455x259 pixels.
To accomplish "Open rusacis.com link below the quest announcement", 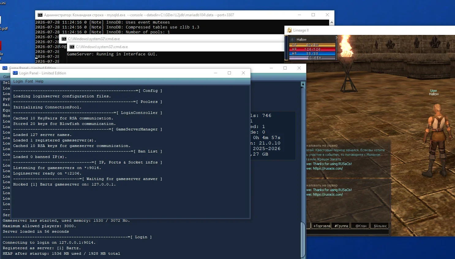I will tap(328, 168).
